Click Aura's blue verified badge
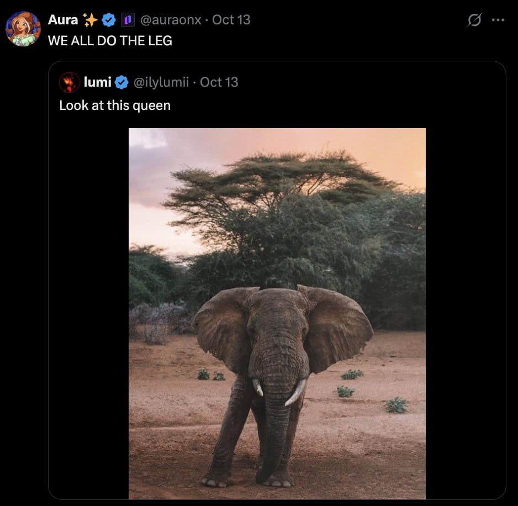 [109, 20]
